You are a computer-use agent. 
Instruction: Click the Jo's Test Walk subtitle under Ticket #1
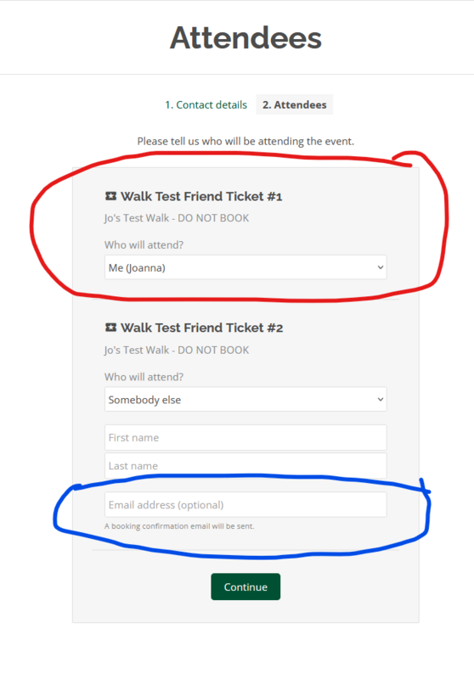(177, 218)
